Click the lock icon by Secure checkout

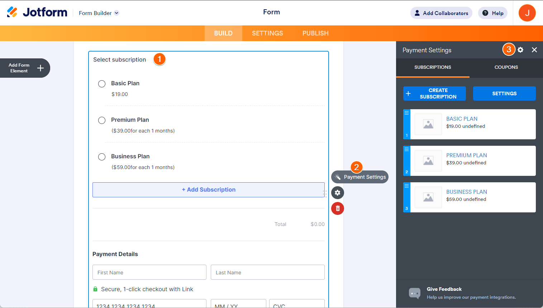click(x=95, y=289)
